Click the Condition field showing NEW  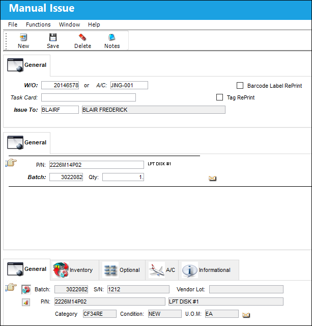165,314
